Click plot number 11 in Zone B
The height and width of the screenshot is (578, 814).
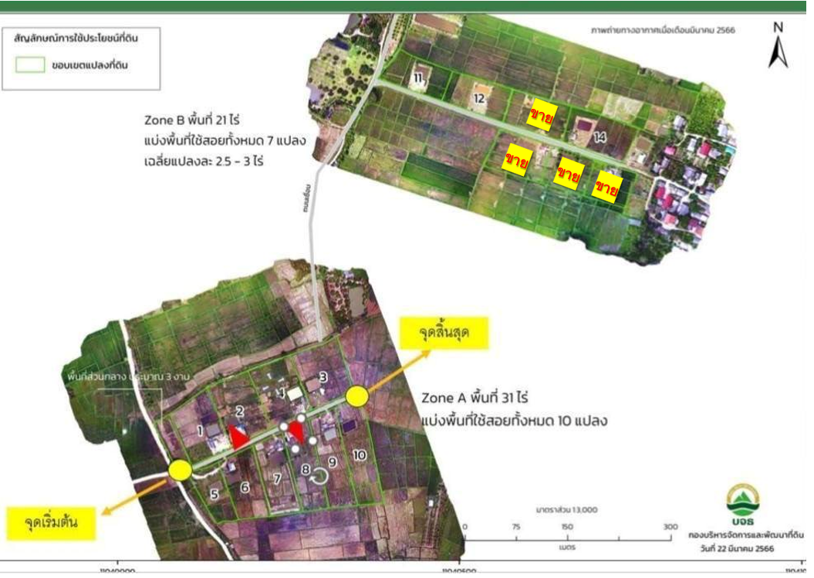pos(418,78)
